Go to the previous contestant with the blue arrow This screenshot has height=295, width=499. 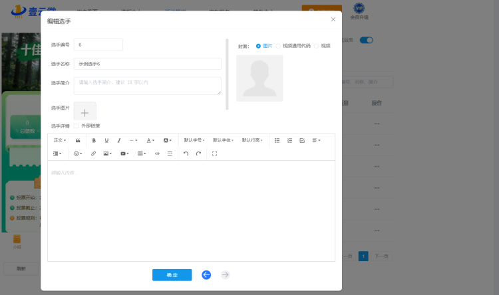(206, 274)
